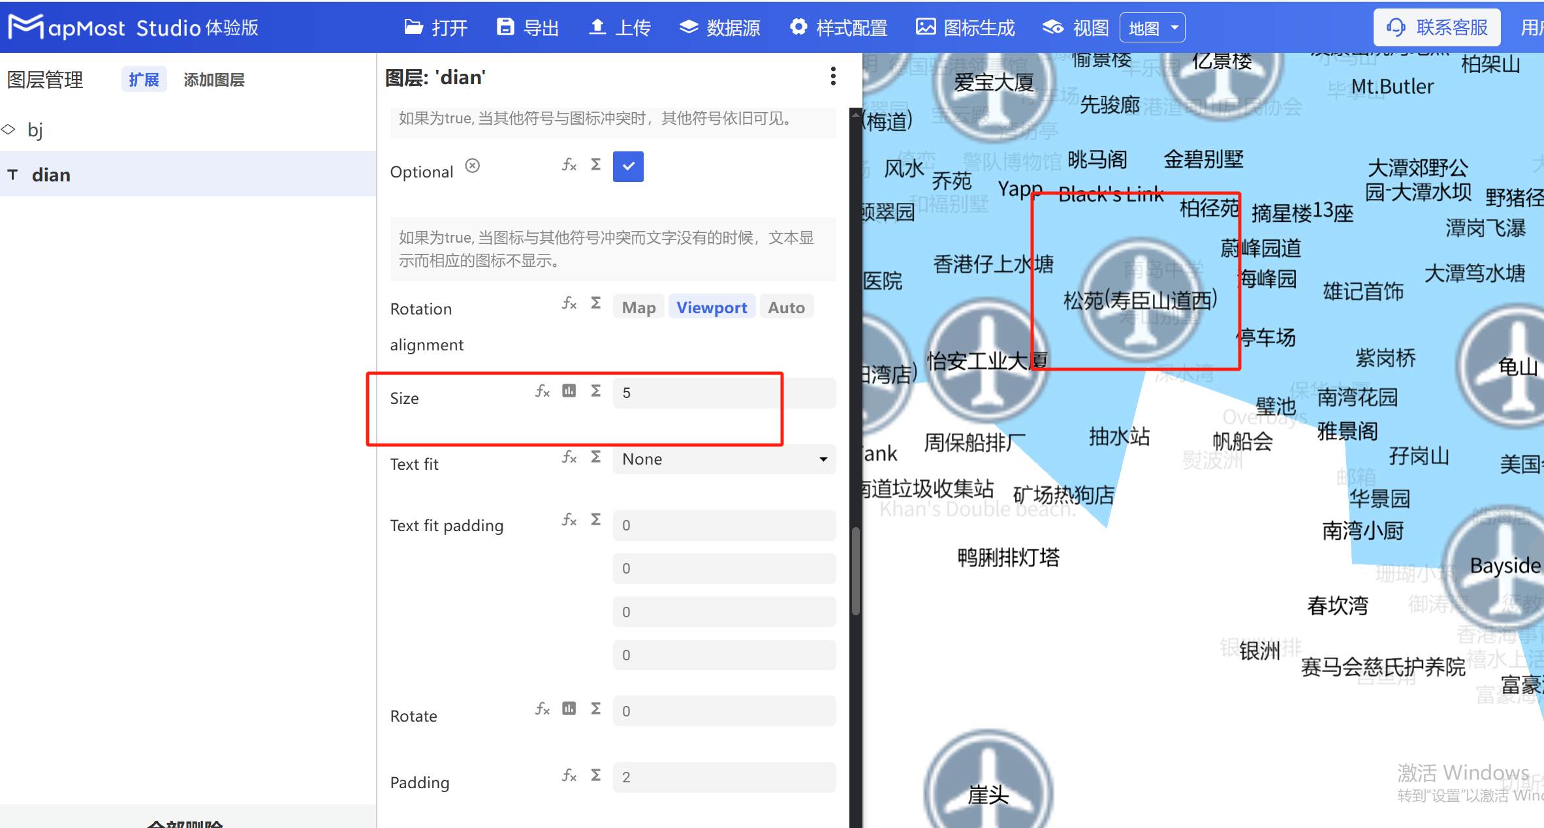Select Map rotation alignment option
This screenshot has height=828, width=1544.
tap(638, 307)
